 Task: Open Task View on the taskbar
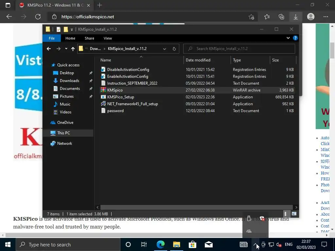click(144, 244)
